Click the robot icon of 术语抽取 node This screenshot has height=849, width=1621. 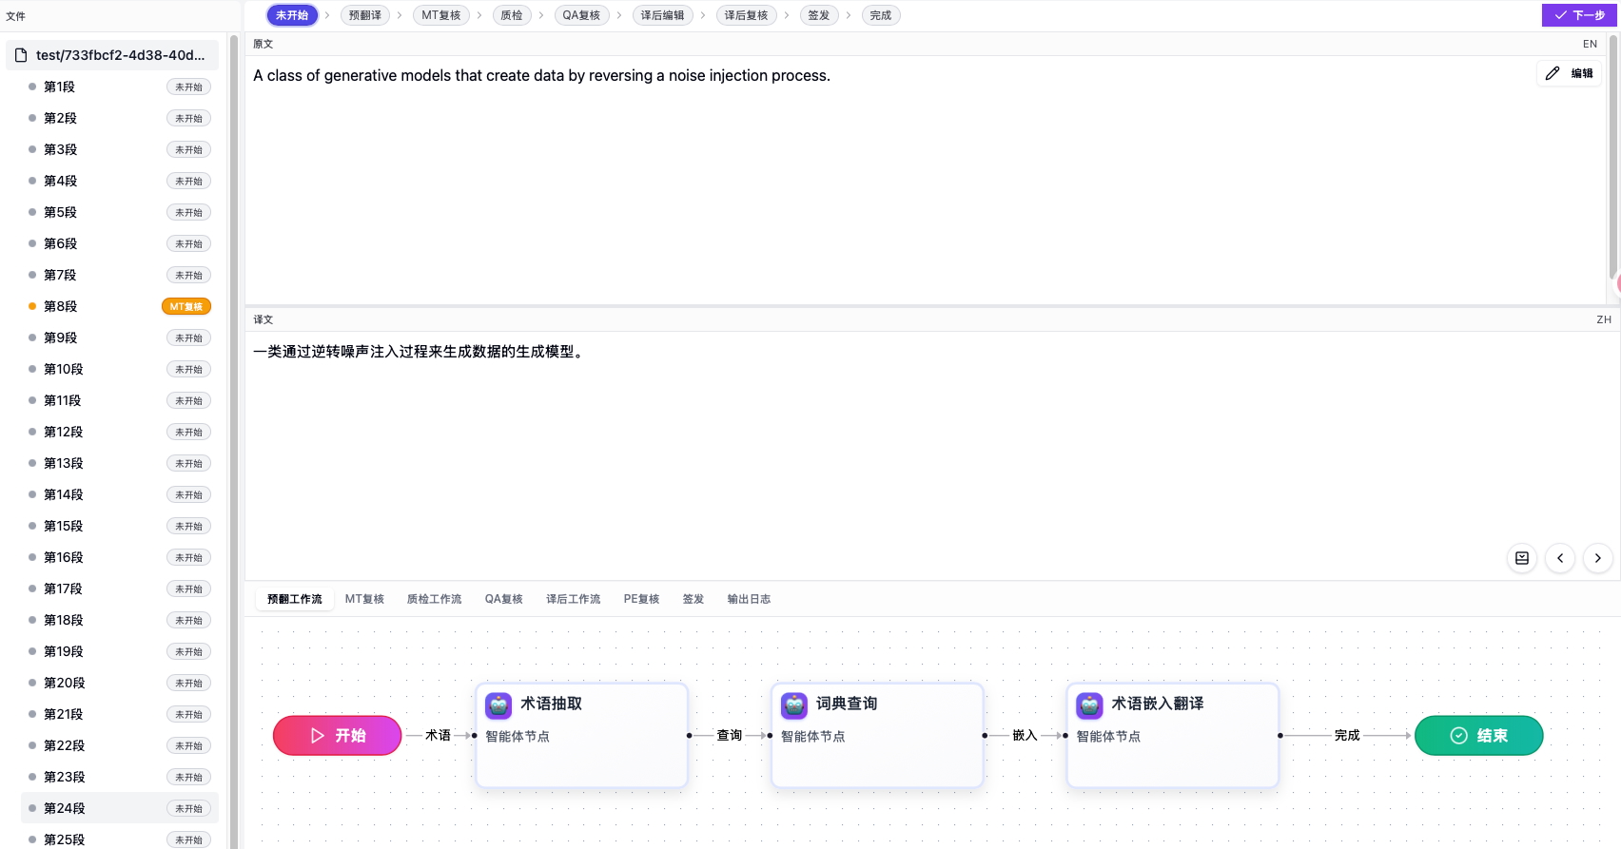coord(498,705)
